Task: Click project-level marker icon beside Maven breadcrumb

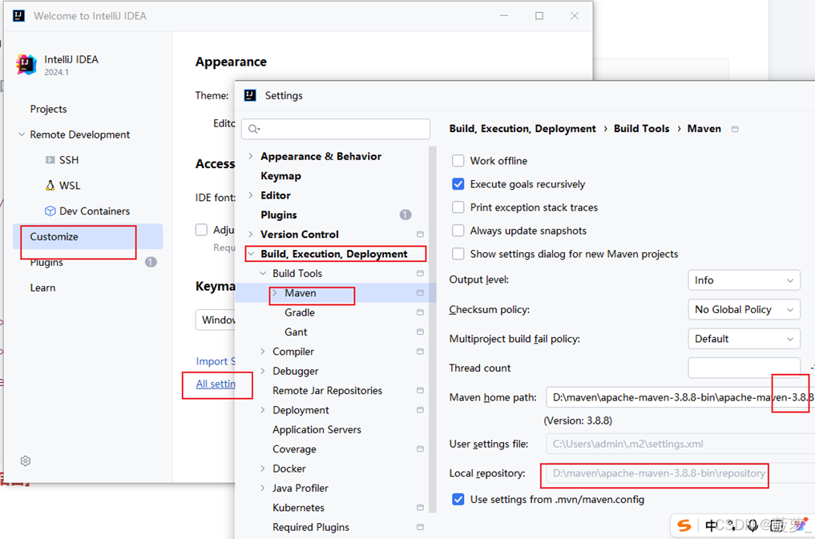Action: [734, 129]
